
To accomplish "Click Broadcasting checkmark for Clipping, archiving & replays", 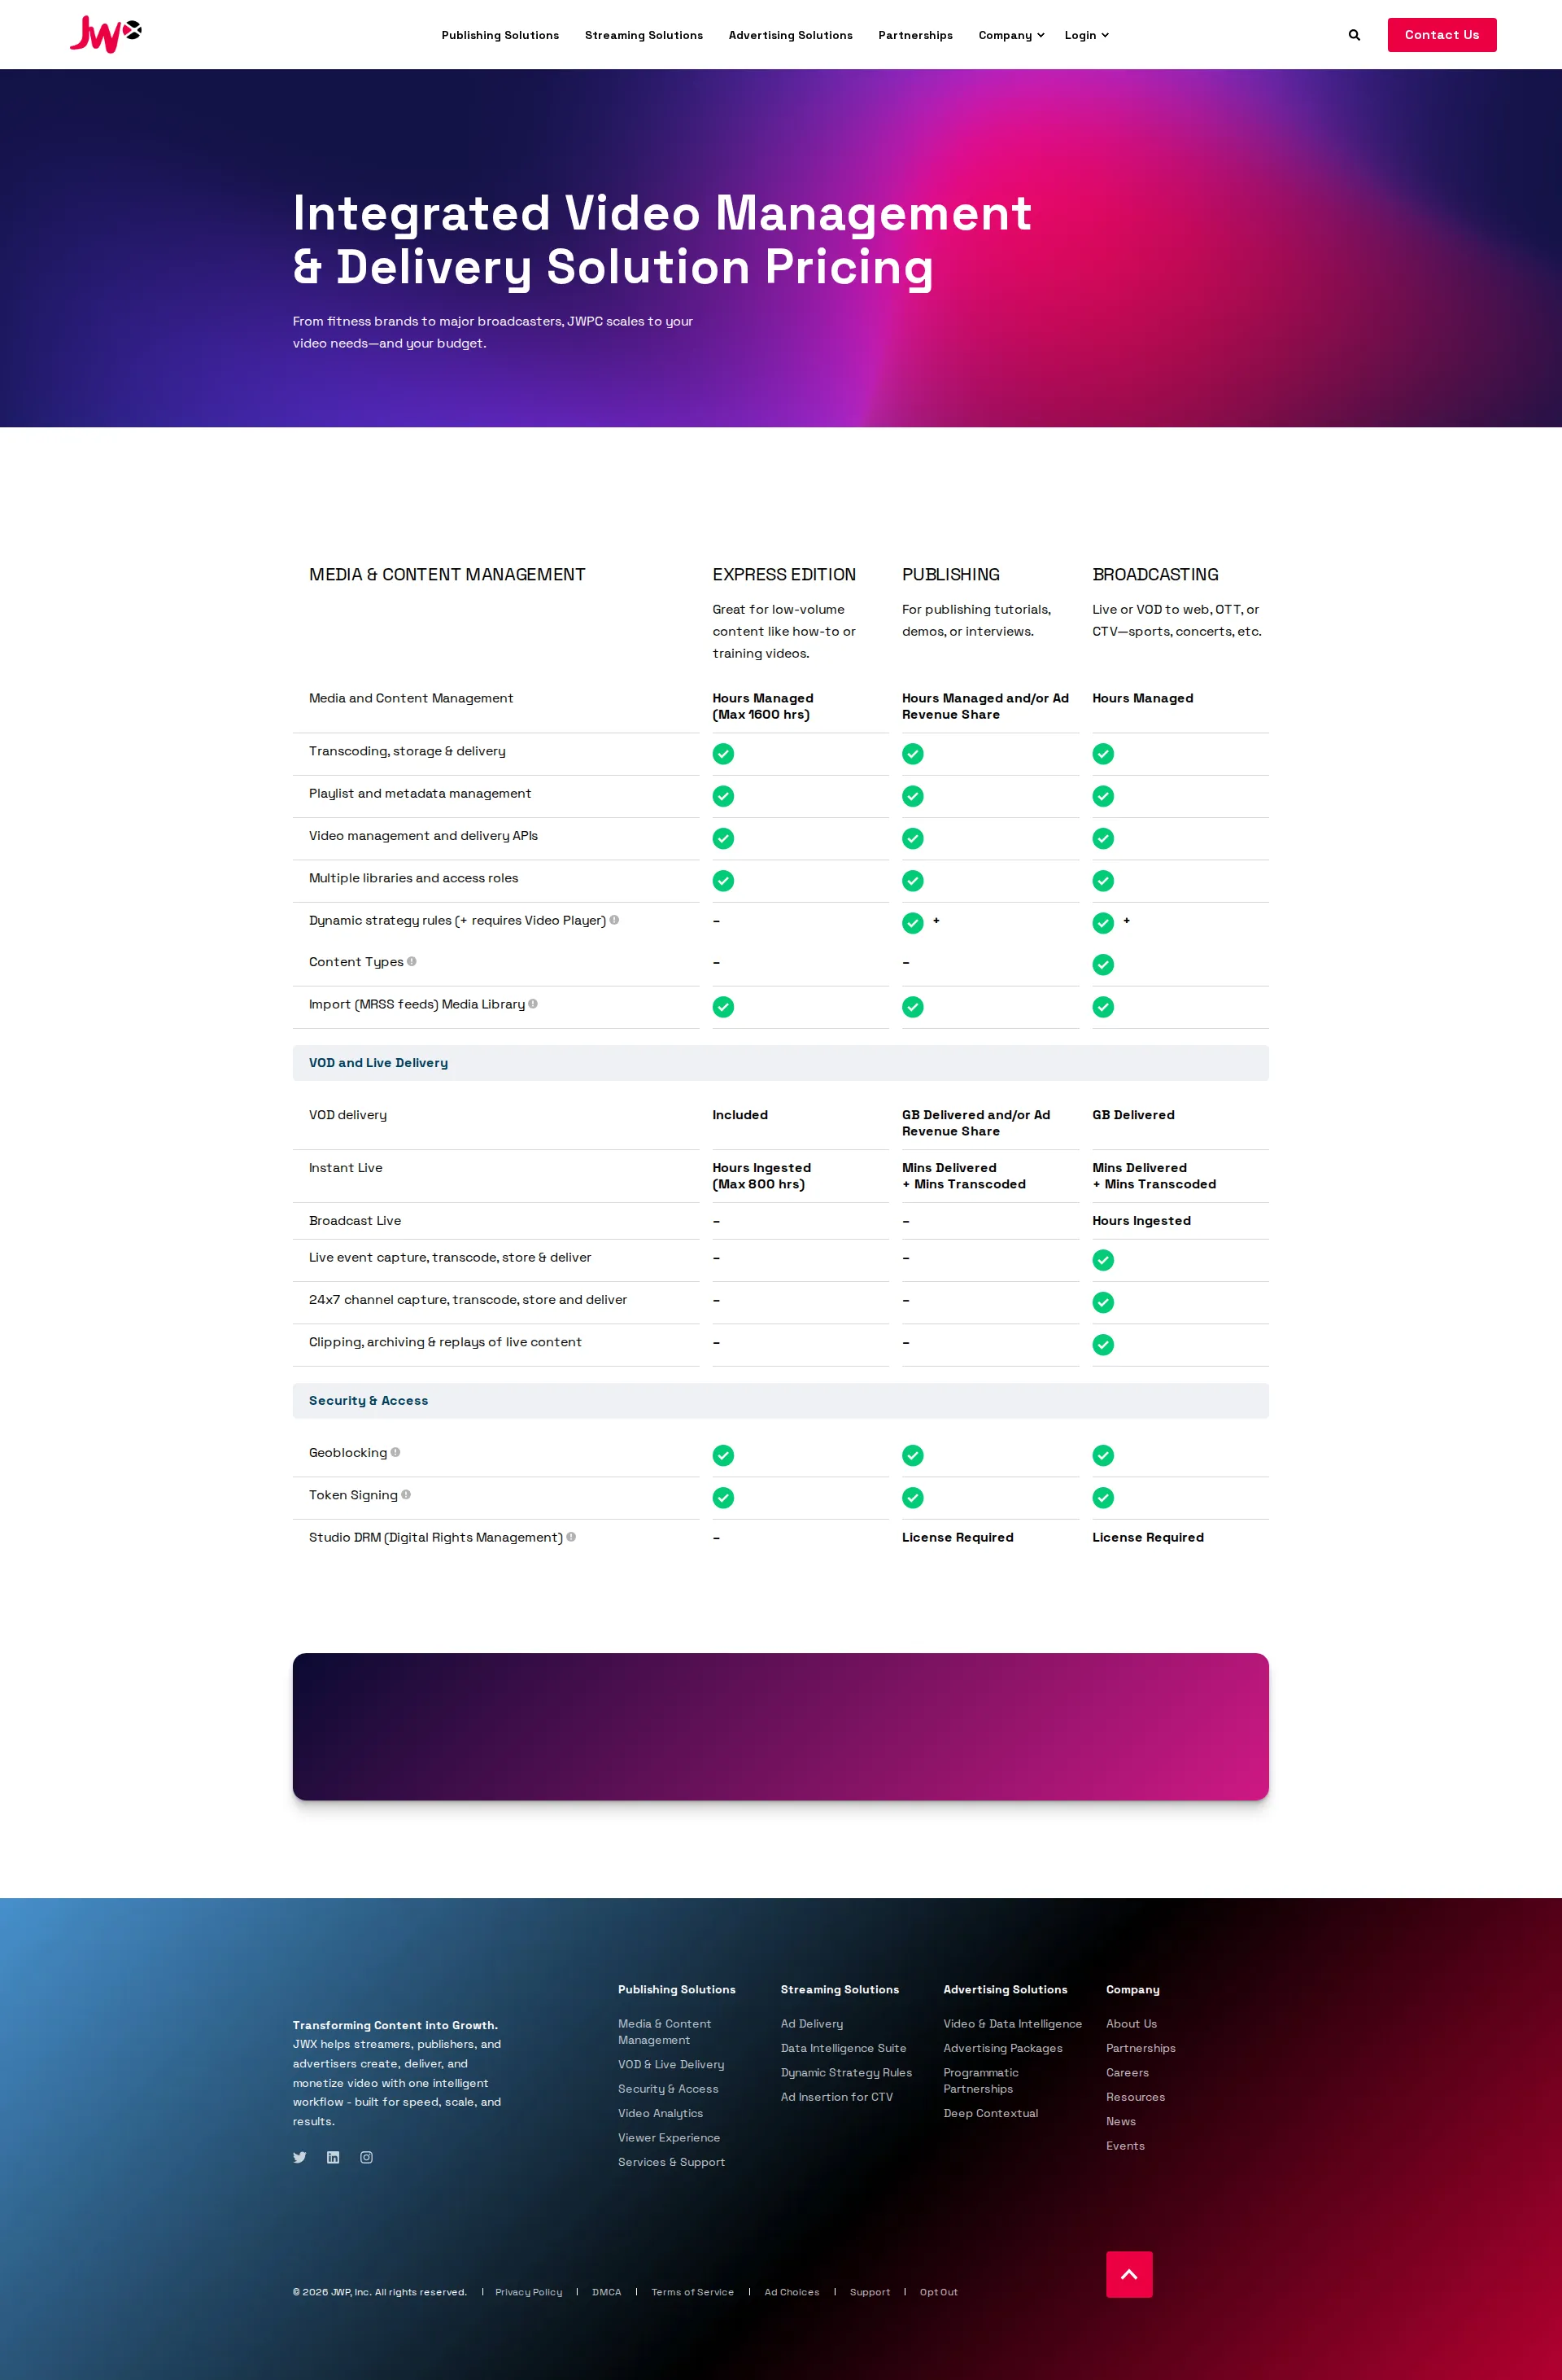I will pyautogui.click(x=1103, y=1345).
